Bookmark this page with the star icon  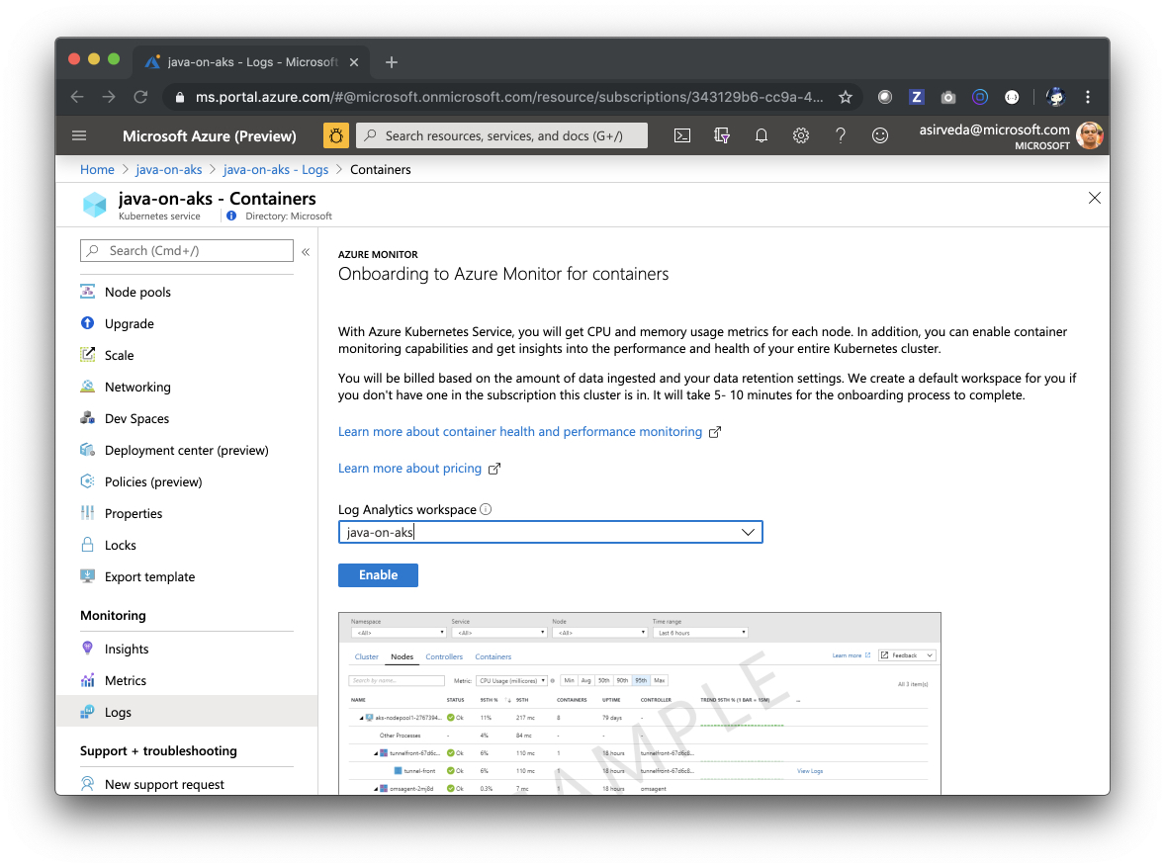coord(846,97)
